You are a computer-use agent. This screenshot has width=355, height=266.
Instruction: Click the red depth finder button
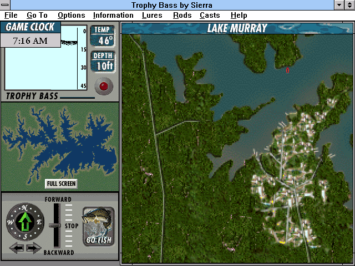click(x=104, y=86)
